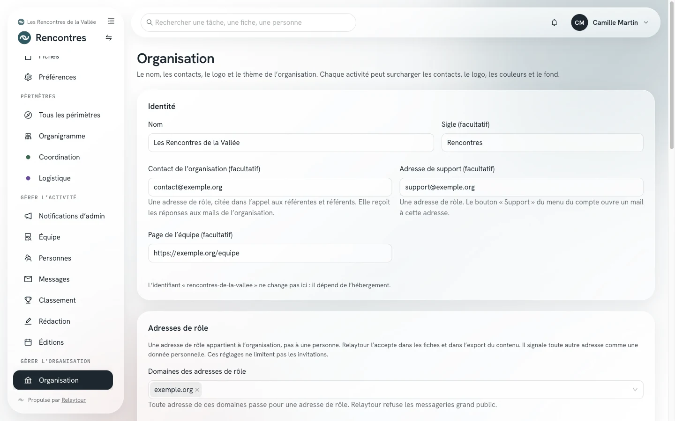The width and height of the screenshot is (675, 421).
Task: Collapse the sidebar with the menu icon
Action: [111, 21]
